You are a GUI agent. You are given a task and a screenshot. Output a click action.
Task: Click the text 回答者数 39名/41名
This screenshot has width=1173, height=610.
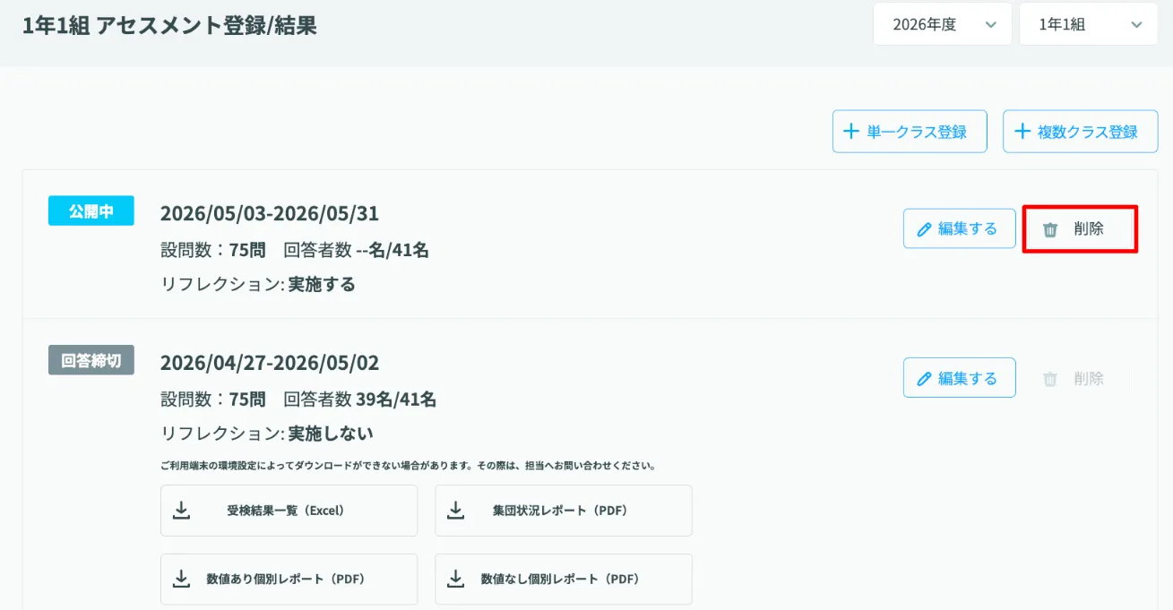pyautogui.click(x=359, y=400)
